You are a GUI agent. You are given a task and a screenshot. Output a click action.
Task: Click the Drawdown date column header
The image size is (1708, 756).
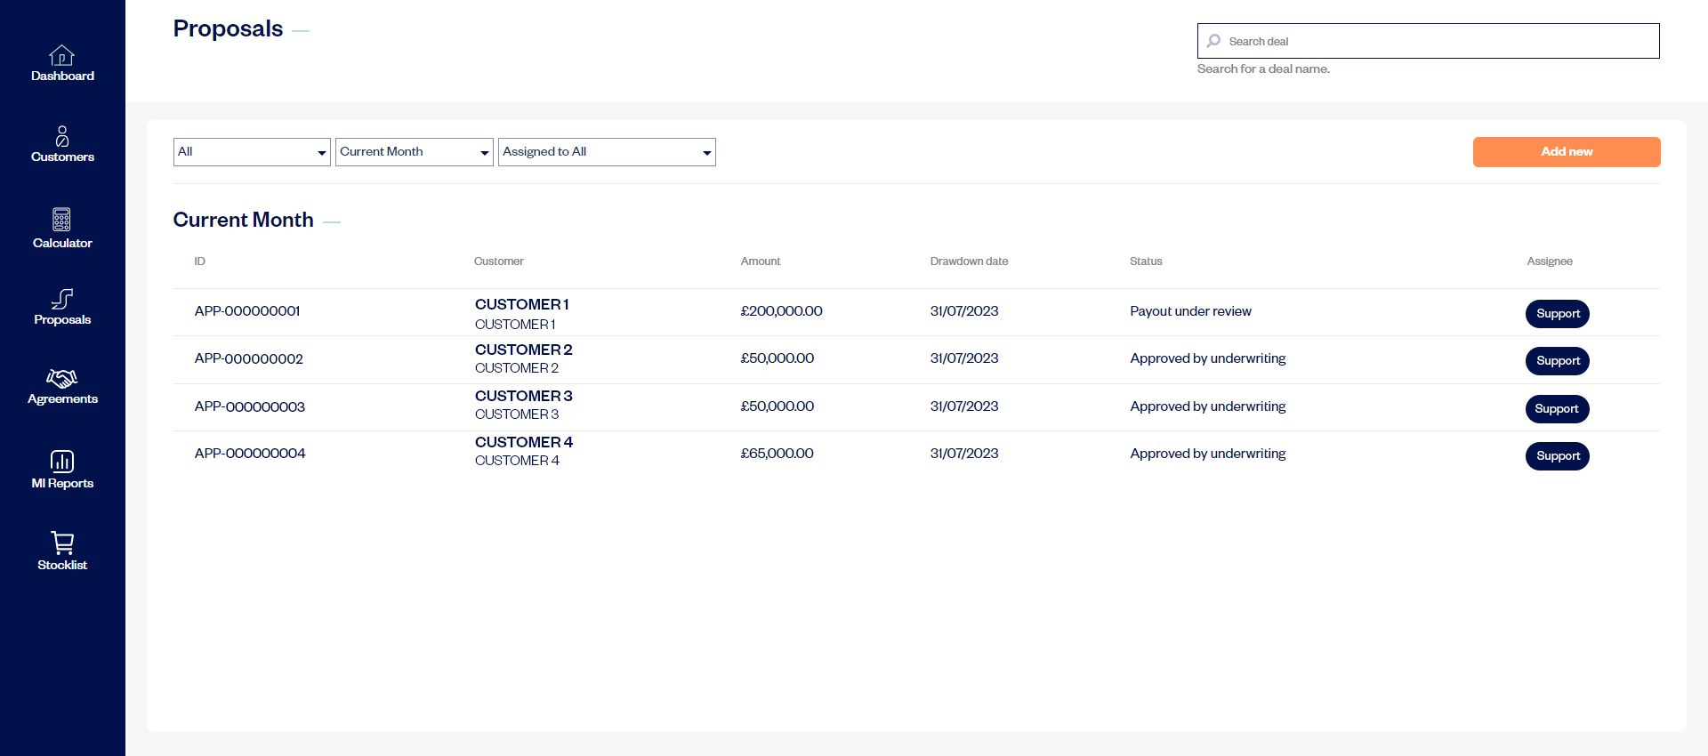(x=969, y=261)
